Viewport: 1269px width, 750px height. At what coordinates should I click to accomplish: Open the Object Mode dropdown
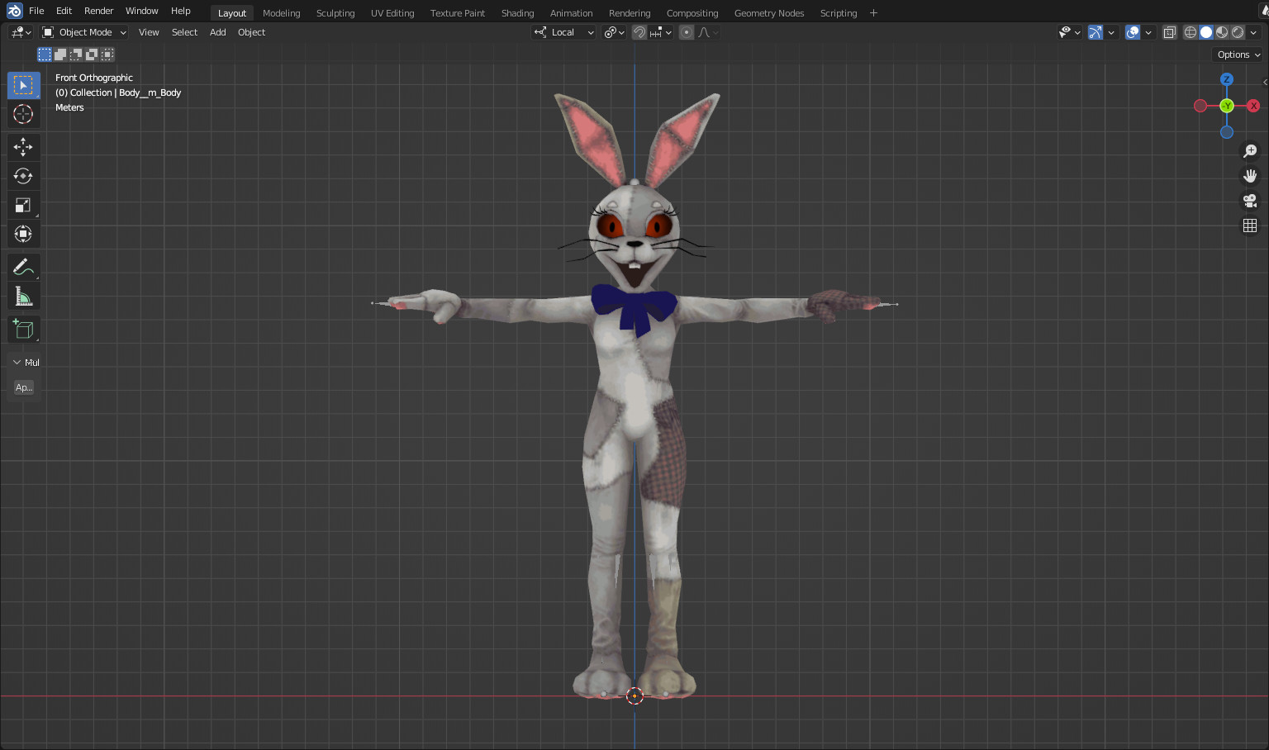(x=84, y=32)
